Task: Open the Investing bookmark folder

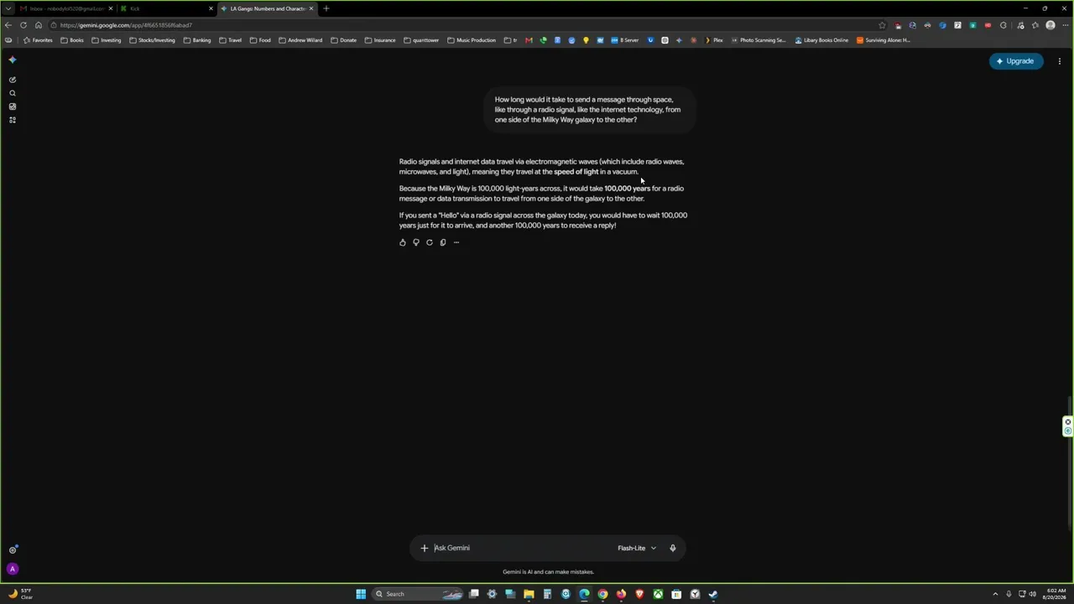Action: 107,40
